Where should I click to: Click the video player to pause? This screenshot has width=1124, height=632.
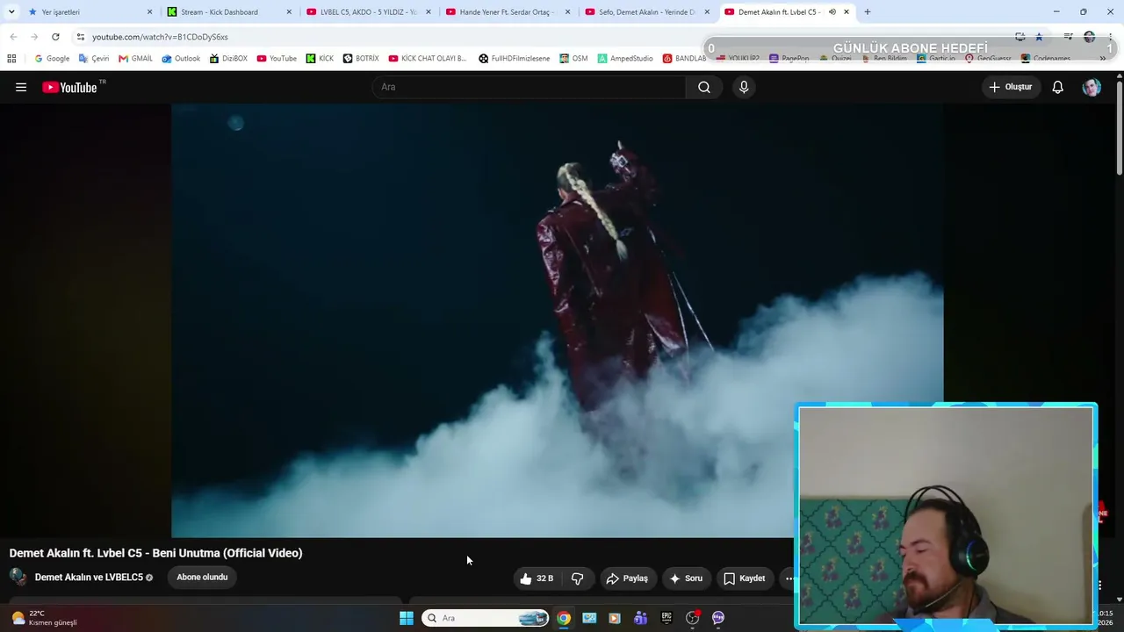click(558, 320)
